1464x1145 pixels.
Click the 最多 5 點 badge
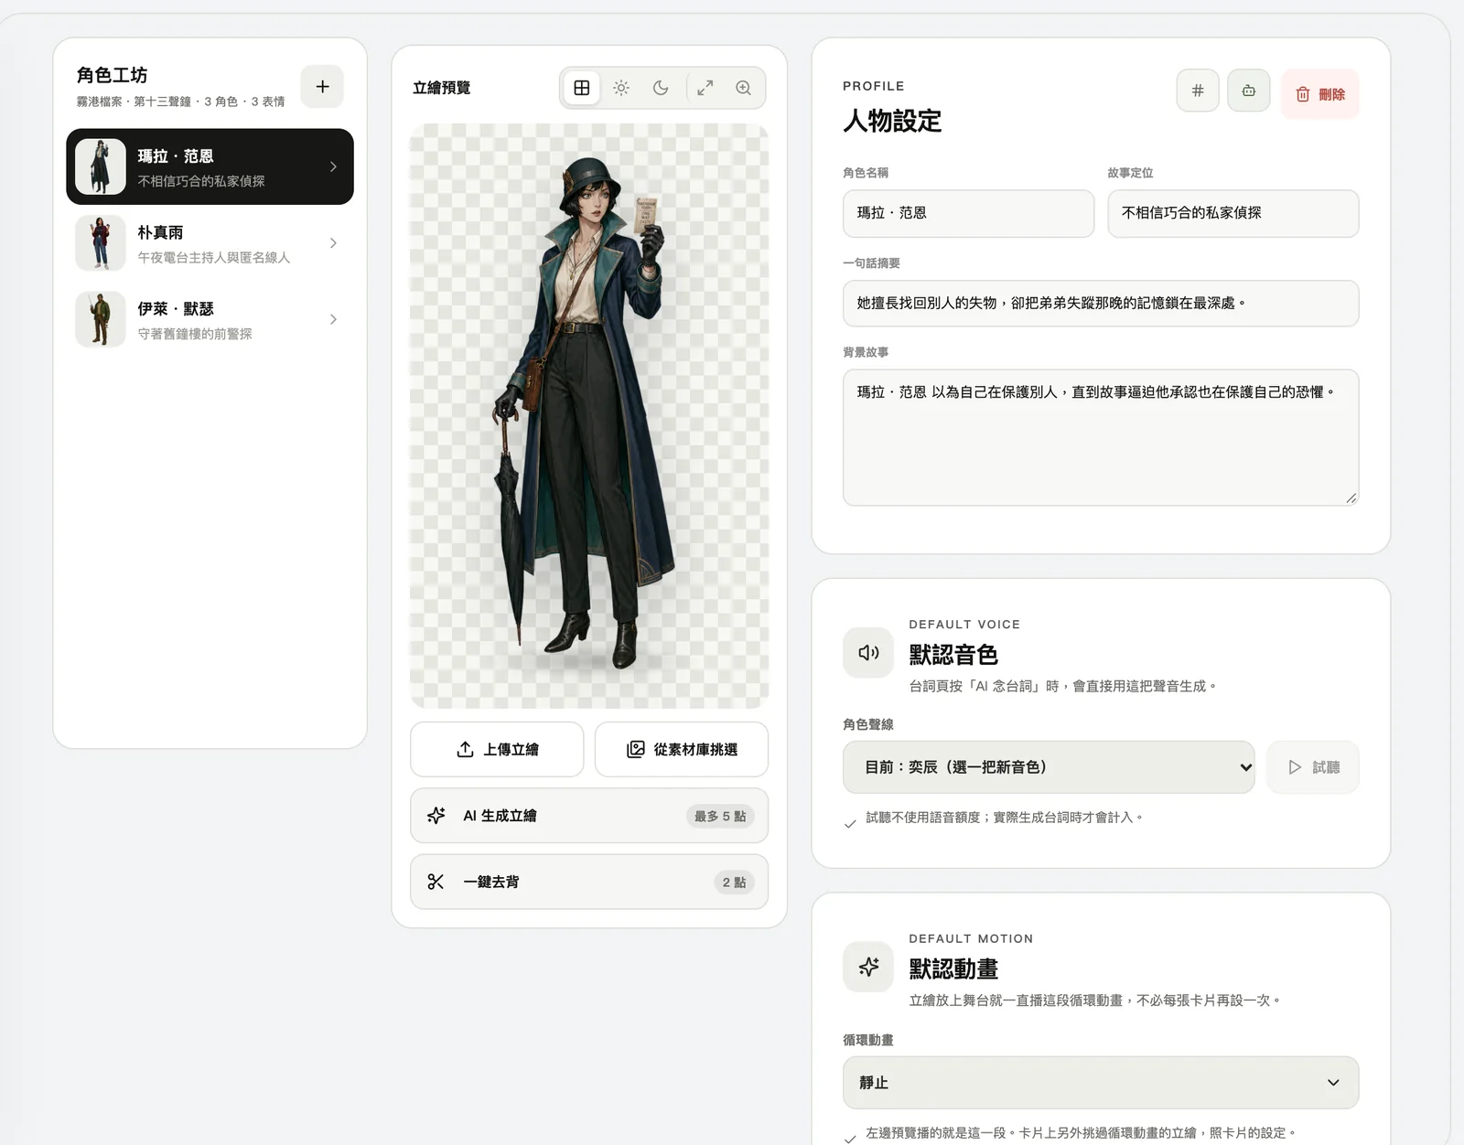720,816
